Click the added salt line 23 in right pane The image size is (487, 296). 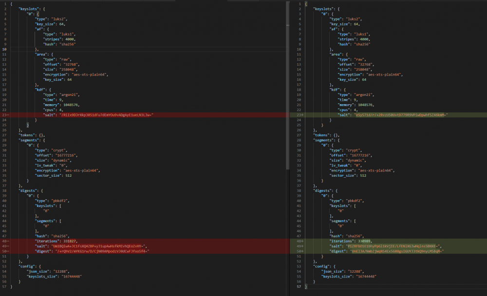click(x=388, y=115)
